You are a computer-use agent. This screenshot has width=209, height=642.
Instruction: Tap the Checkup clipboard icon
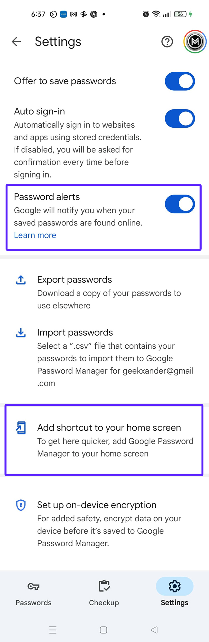point(104,586)
